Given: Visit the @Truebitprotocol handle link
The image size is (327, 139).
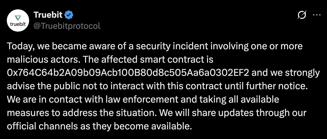Looking at the screenshot, I should (x=67, y=26).
